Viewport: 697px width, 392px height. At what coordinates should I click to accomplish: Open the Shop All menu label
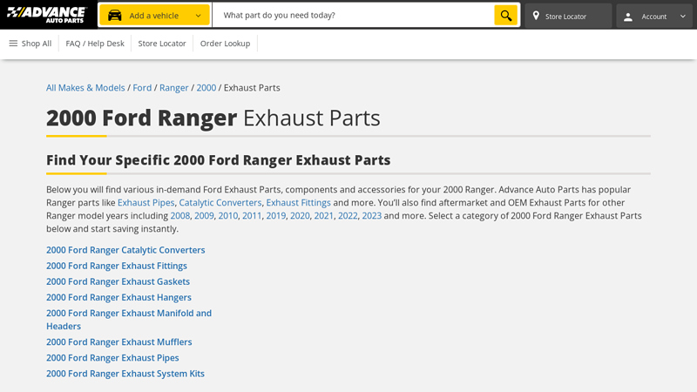pos(37,44)
